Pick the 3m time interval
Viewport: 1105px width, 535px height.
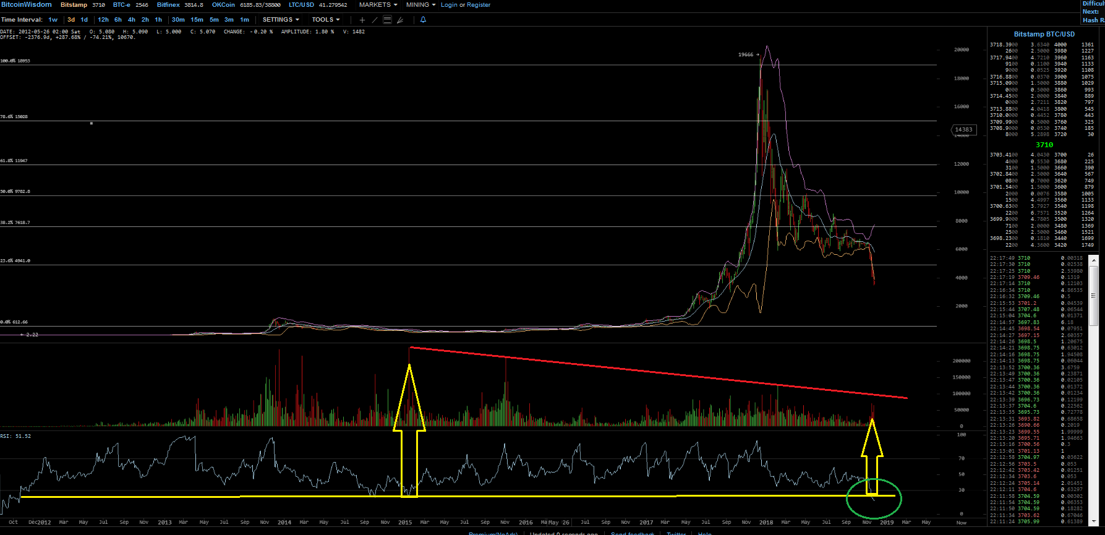[229, 20]
